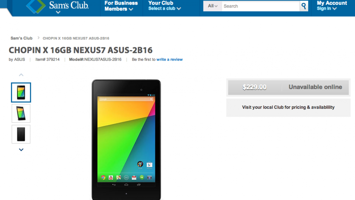The height and width of the screenshot is (200, 355).
Task: Click the search magnifier icon
Action: point(304,6)
